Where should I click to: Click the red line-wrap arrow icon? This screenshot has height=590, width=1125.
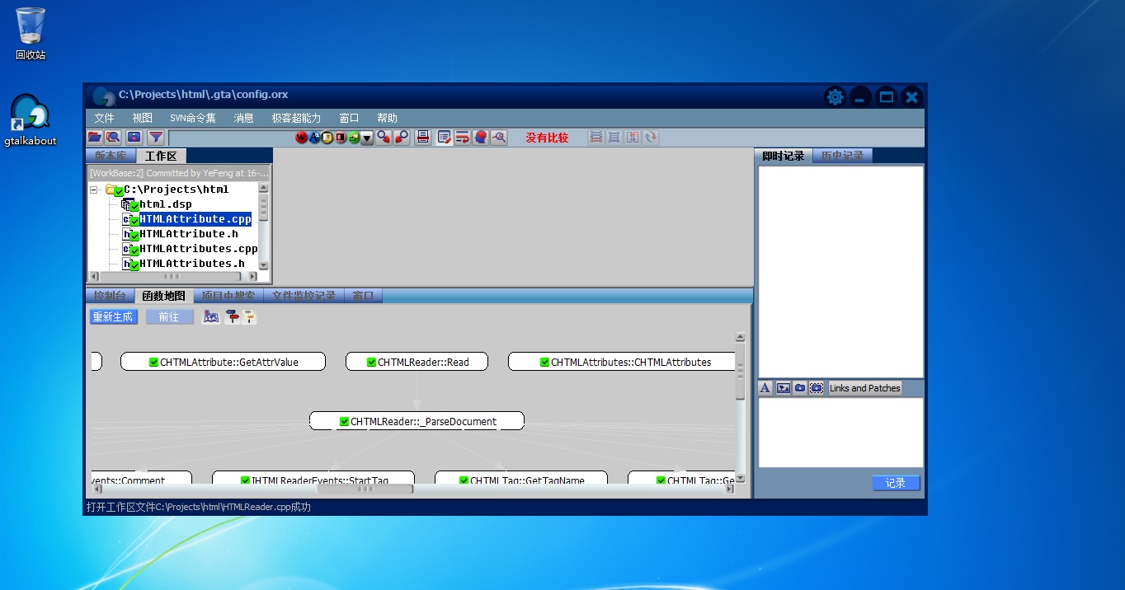point(463,138)
